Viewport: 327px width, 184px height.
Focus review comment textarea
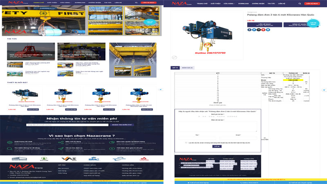(218, 127)
